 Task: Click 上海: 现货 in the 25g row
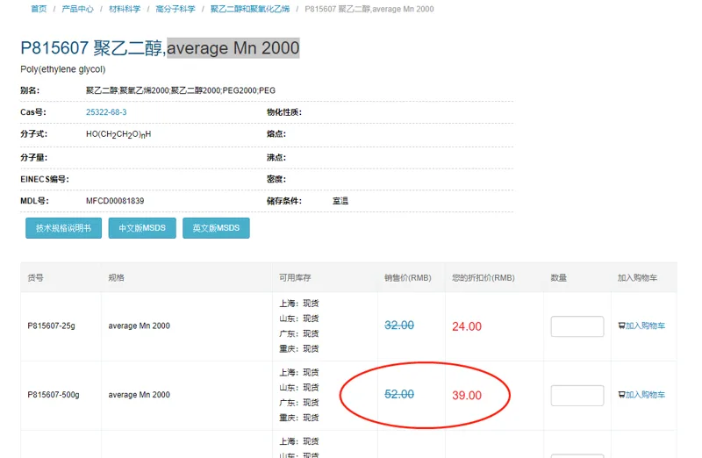click(x=298, y=303)
